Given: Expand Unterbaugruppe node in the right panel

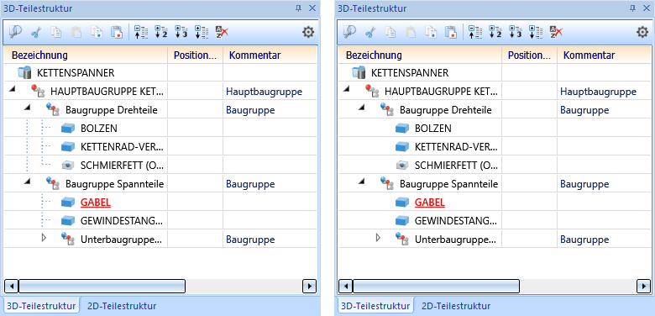Looking at the screenshot, I should [x=379, y=238].
